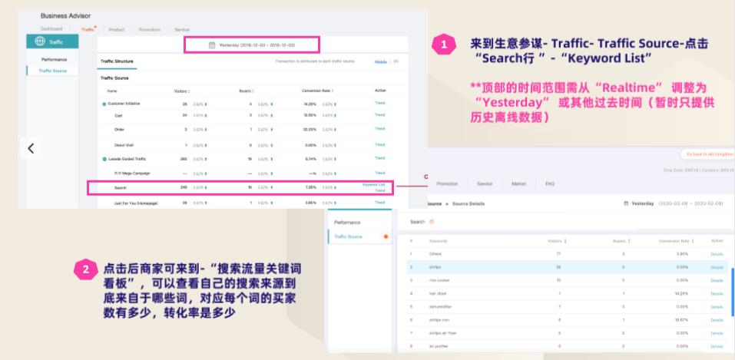Open Service tab in Business Advisor screenshot
Image resolution: width=735 pixels, height=360 pixels.
[x=182, y=29]
